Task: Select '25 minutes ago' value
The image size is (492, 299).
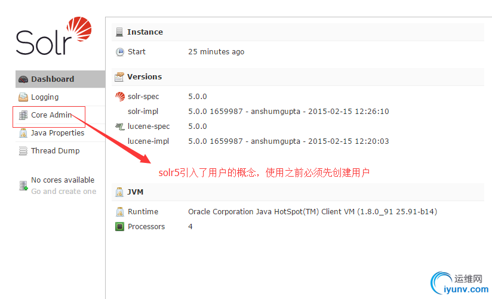Action: click(x=216, y=52)
